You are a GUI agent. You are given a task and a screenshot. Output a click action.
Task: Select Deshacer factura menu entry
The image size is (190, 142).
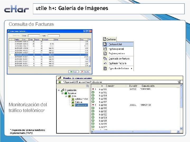[118, 63]
